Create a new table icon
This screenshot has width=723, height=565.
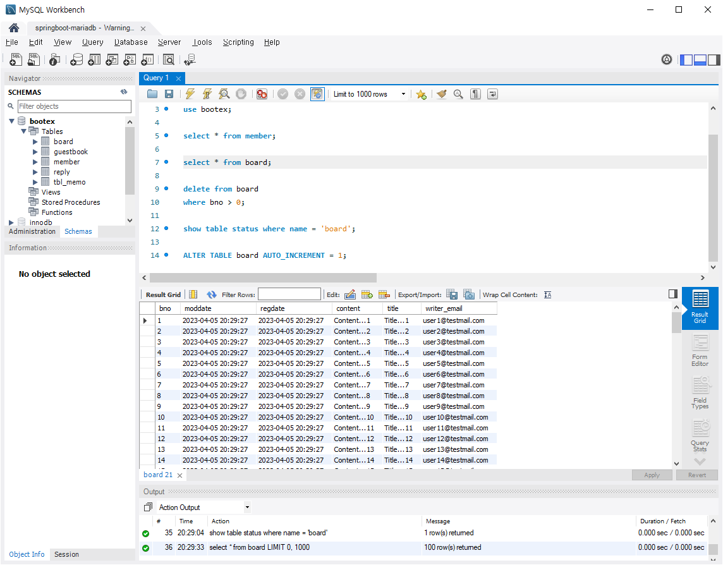[x=95, y=59]
